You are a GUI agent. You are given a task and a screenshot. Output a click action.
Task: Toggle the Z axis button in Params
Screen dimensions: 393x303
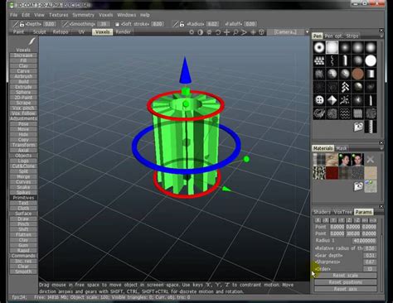pyautogui.click(x=349, y=220)
